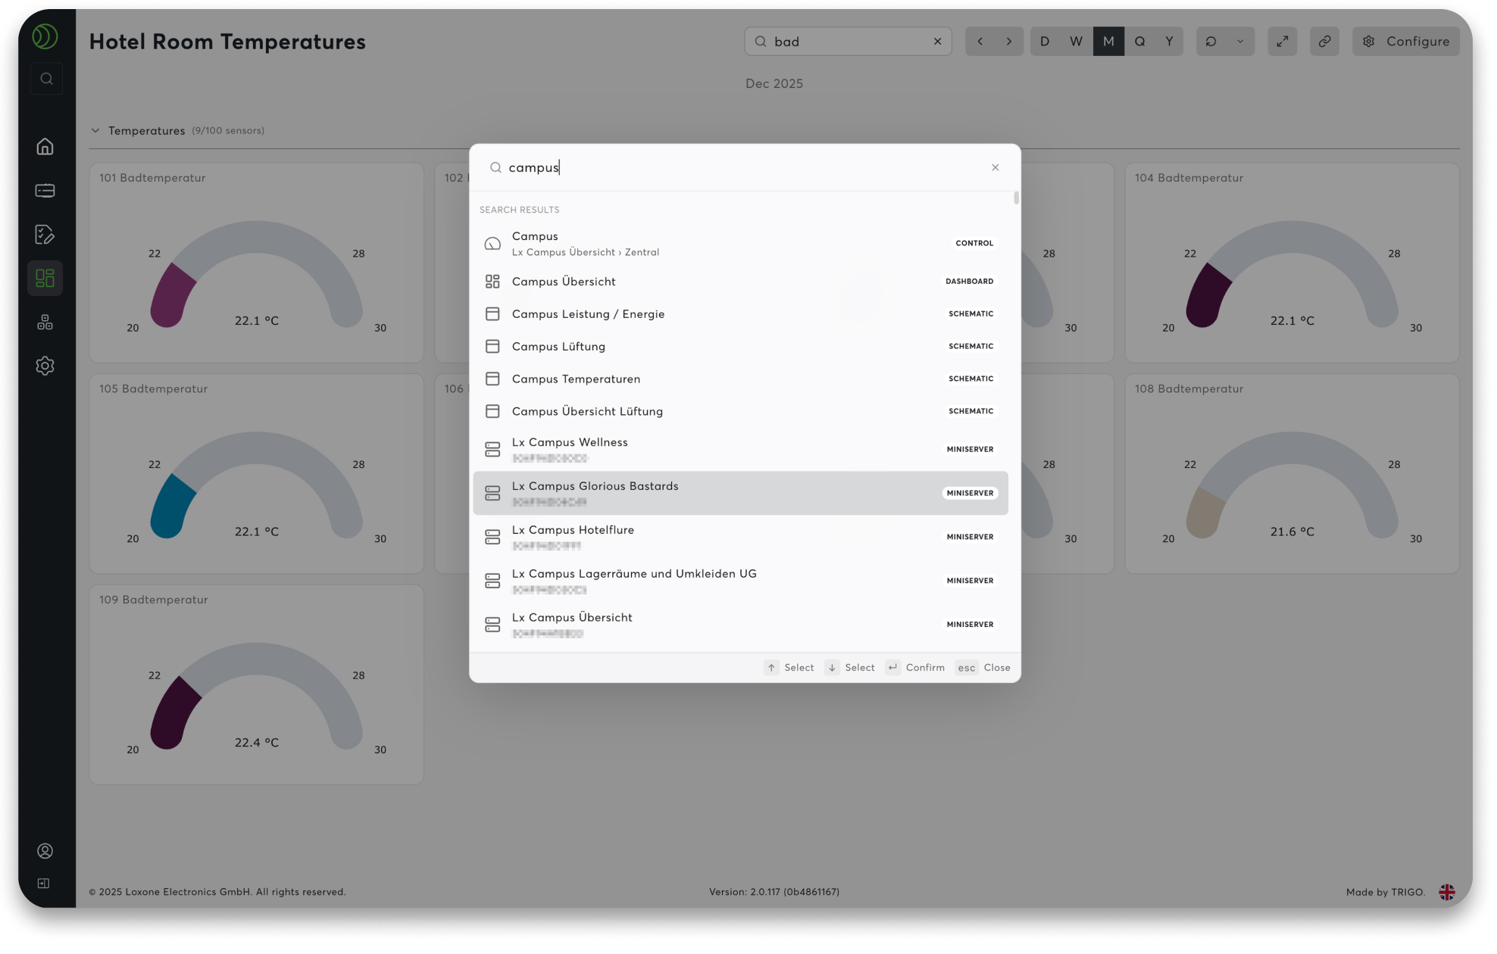This screenshot has height=954, width=1497.
Task: Switch time range to Day (D)
Action: pos(1045,42)
